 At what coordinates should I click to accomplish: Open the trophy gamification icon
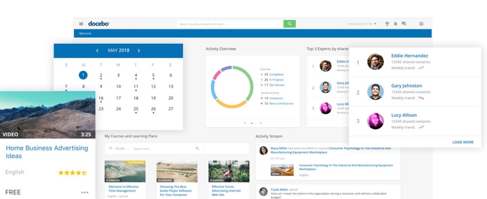pos(387,24)
